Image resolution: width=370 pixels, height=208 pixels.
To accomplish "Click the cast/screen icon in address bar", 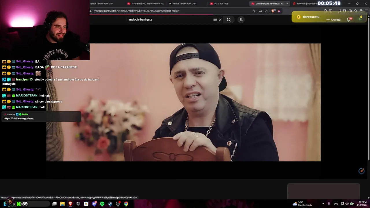I will 260,11.
